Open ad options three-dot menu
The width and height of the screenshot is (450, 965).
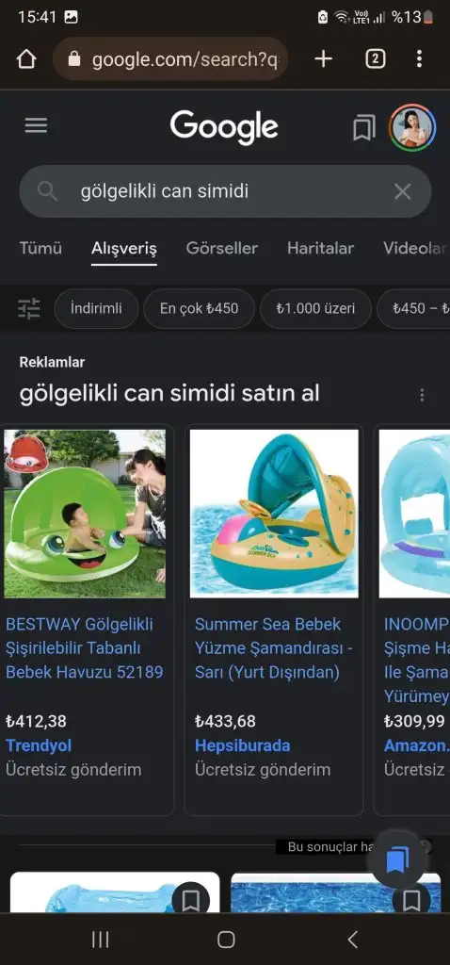click(x=422, y=395)
